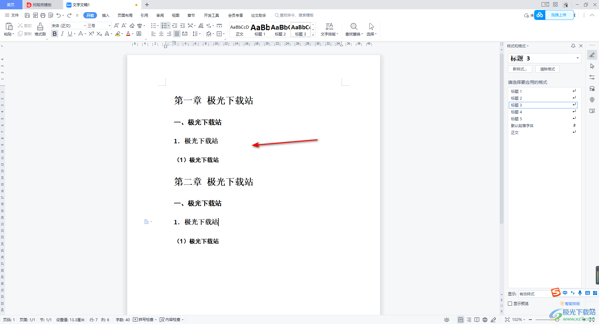Click the selection pane arrow icon in sidebar
This screenshot has width=599, height=324.
pyautogui.click(x=592, y=66)
